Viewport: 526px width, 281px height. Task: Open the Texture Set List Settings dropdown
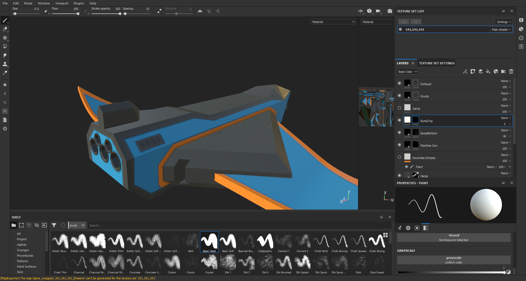pyautogui.click(x=504, y=22)
